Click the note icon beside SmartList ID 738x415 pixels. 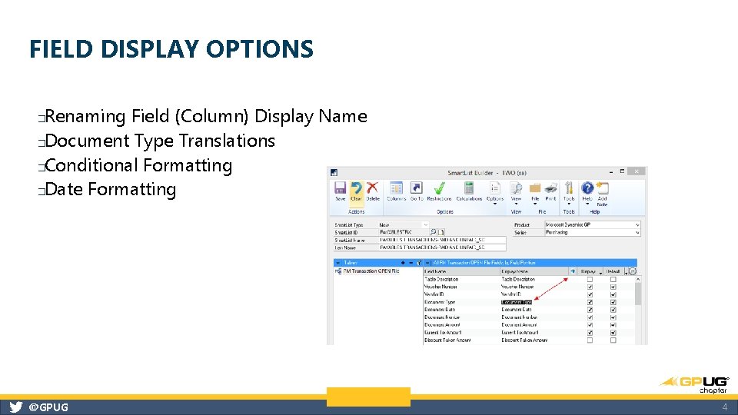[x=441, y=232]
